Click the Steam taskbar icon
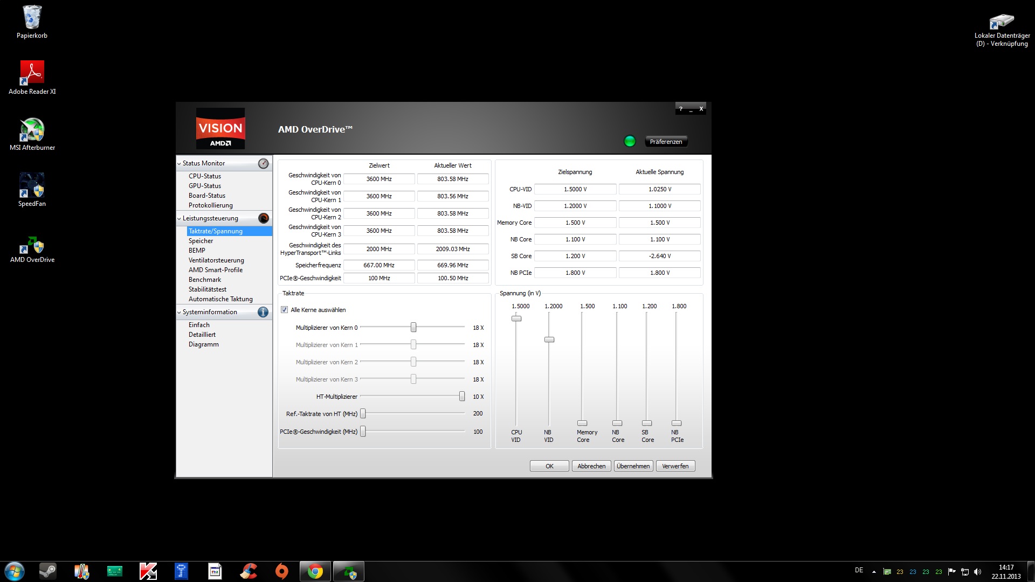The width and height of the screenshot is (1035, 582). [x=48, y=571]
